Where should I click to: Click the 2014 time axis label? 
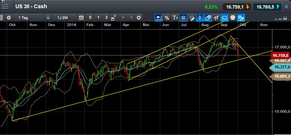coord(72,25)
